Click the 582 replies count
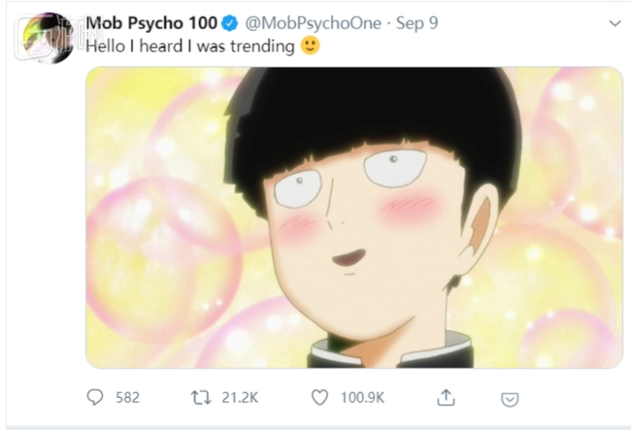Image resolution: width=631 pixels, height=430 pixels. tap(128, 397)
